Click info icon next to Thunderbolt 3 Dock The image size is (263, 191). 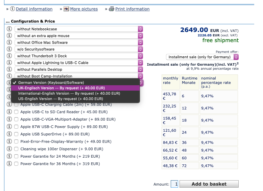pos(9,56)
